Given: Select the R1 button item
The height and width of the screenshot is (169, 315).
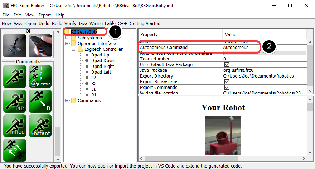Looking at the screenshot, I should pos(94,95).
